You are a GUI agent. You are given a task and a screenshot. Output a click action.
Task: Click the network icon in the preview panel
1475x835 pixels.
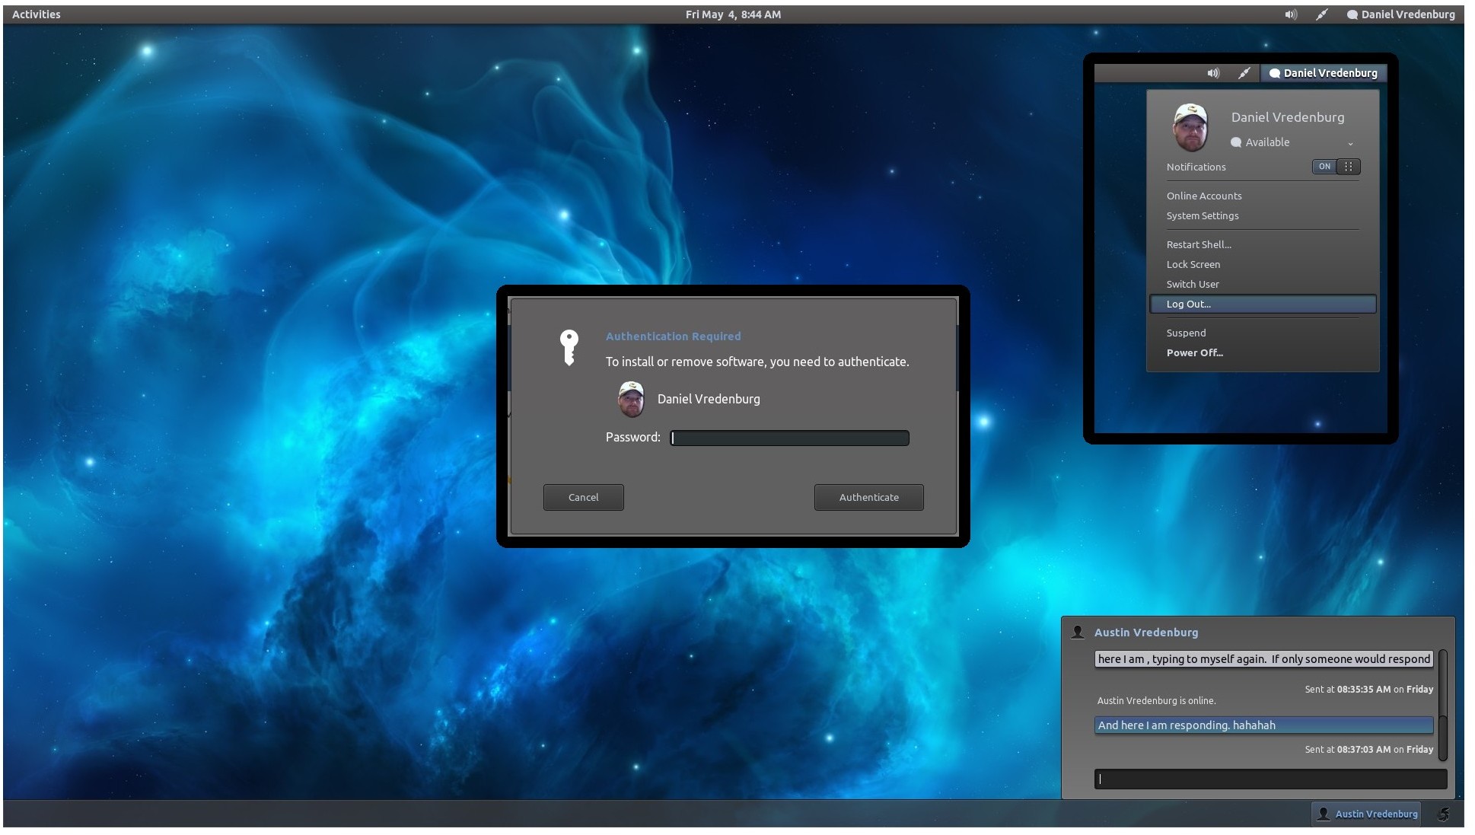[x=1244, y=73]
